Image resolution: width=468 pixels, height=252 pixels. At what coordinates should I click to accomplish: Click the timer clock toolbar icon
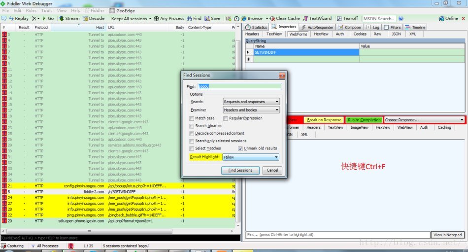click(x=236, y=19)
